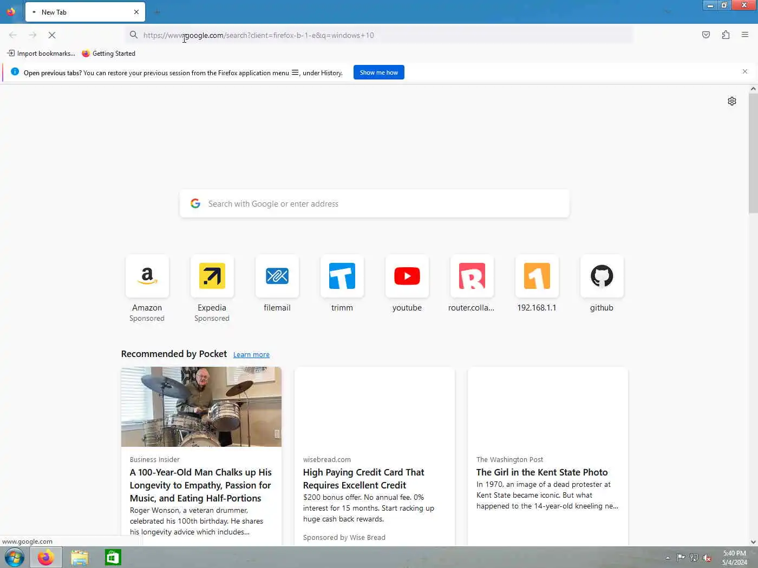Open the trimm shortcut tile

click(x=342, y=276)
